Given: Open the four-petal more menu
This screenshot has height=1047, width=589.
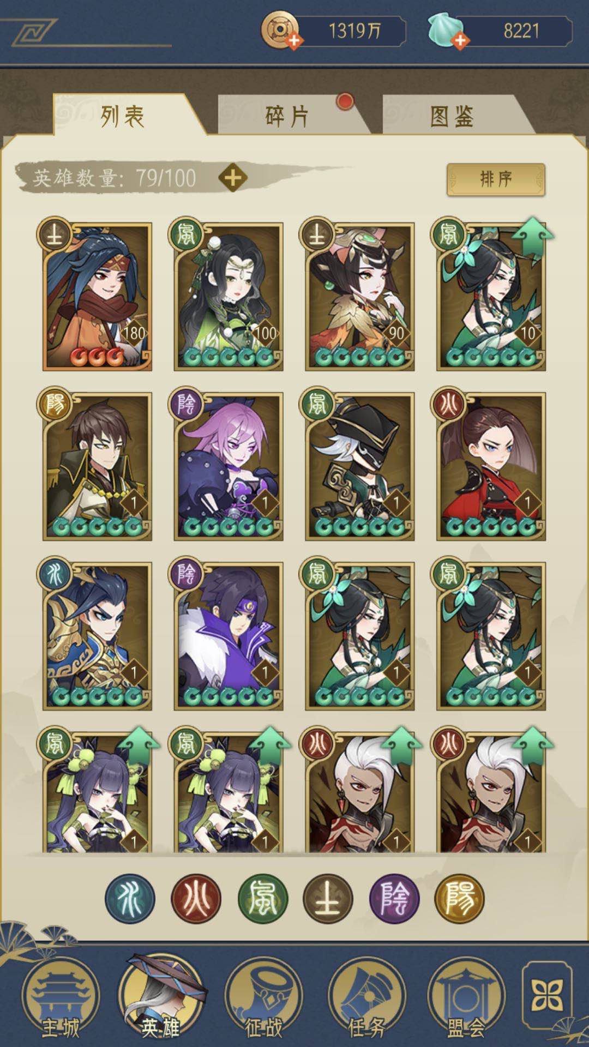Looking at the screenshot, I should tap(547, 996).
